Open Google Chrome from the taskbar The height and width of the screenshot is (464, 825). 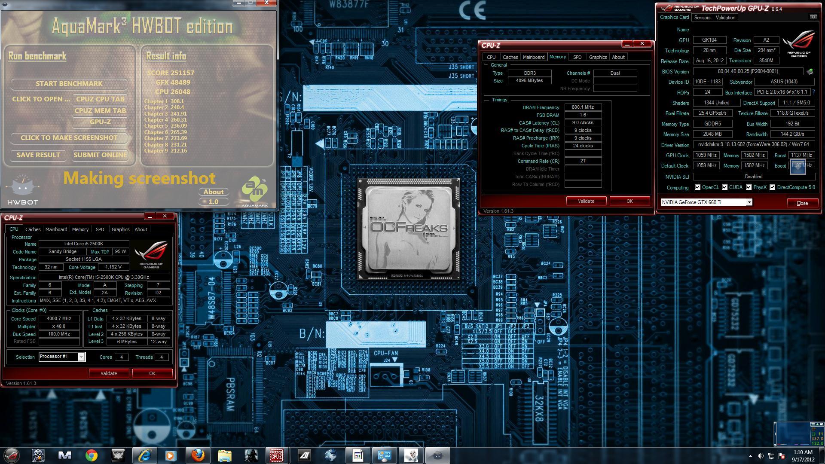91,455
